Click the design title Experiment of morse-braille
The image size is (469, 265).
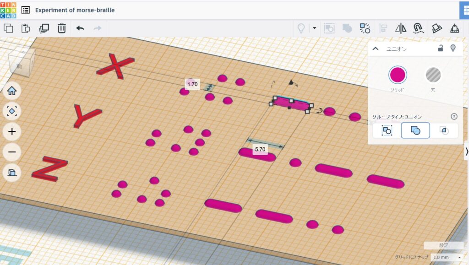tap(75, 10)
